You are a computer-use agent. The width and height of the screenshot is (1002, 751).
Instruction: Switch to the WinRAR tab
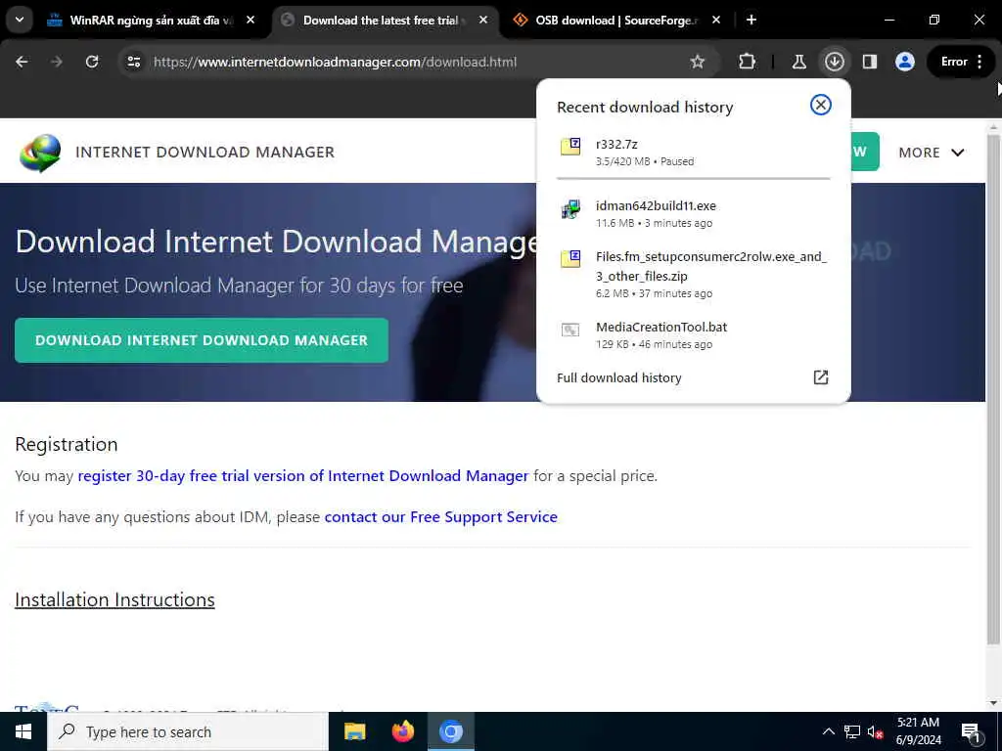tap(152, 20)
